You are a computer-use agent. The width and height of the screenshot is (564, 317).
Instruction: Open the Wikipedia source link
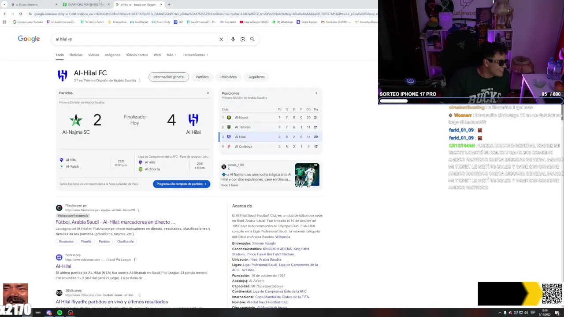click(x=283, y=237)
